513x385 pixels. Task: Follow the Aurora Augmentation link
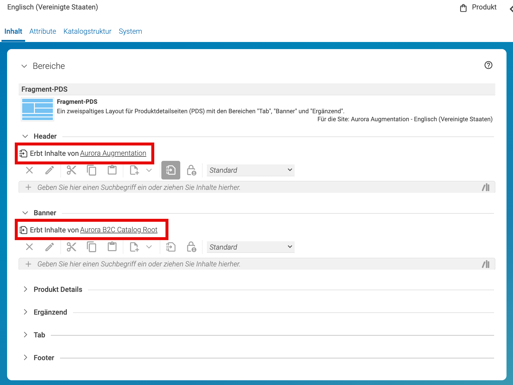point(113,153)
